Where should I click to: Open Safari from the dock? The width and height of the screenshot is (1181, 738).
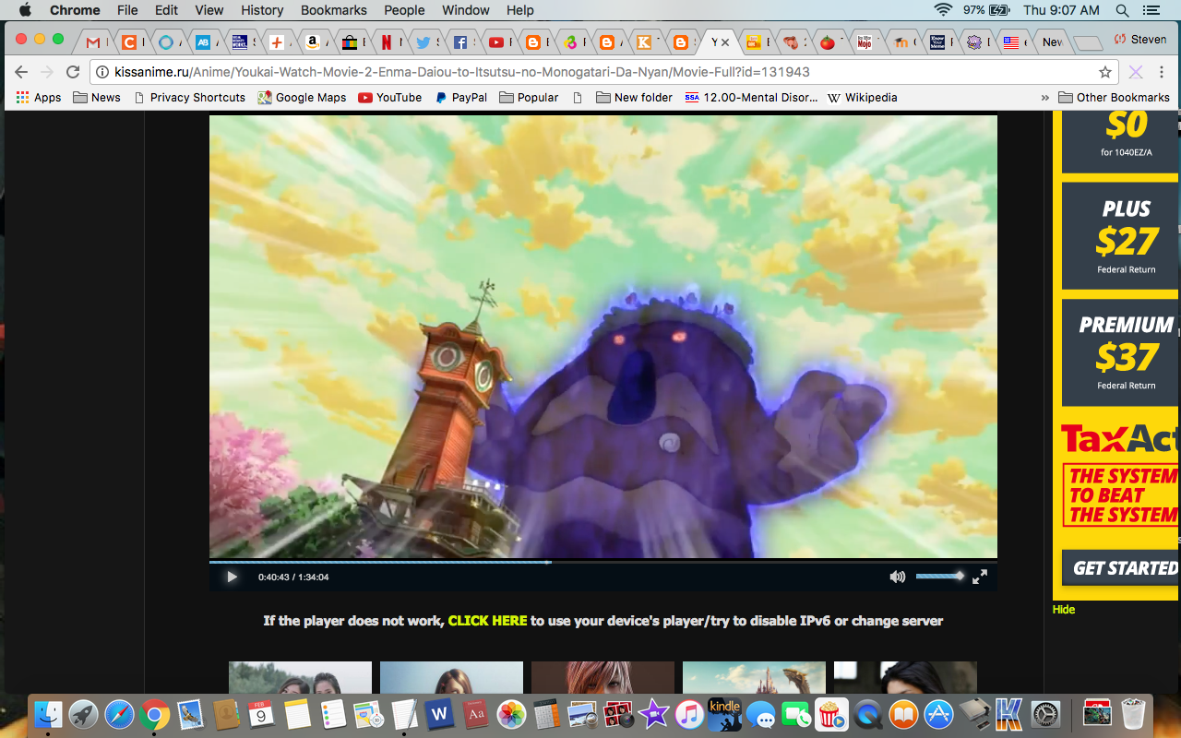click(x=119, y=714)
